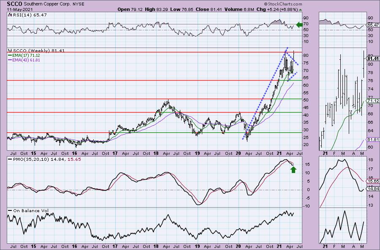The image size is (380, 250).
Task: Select the High 83.29 value
Action: [157, 9]
